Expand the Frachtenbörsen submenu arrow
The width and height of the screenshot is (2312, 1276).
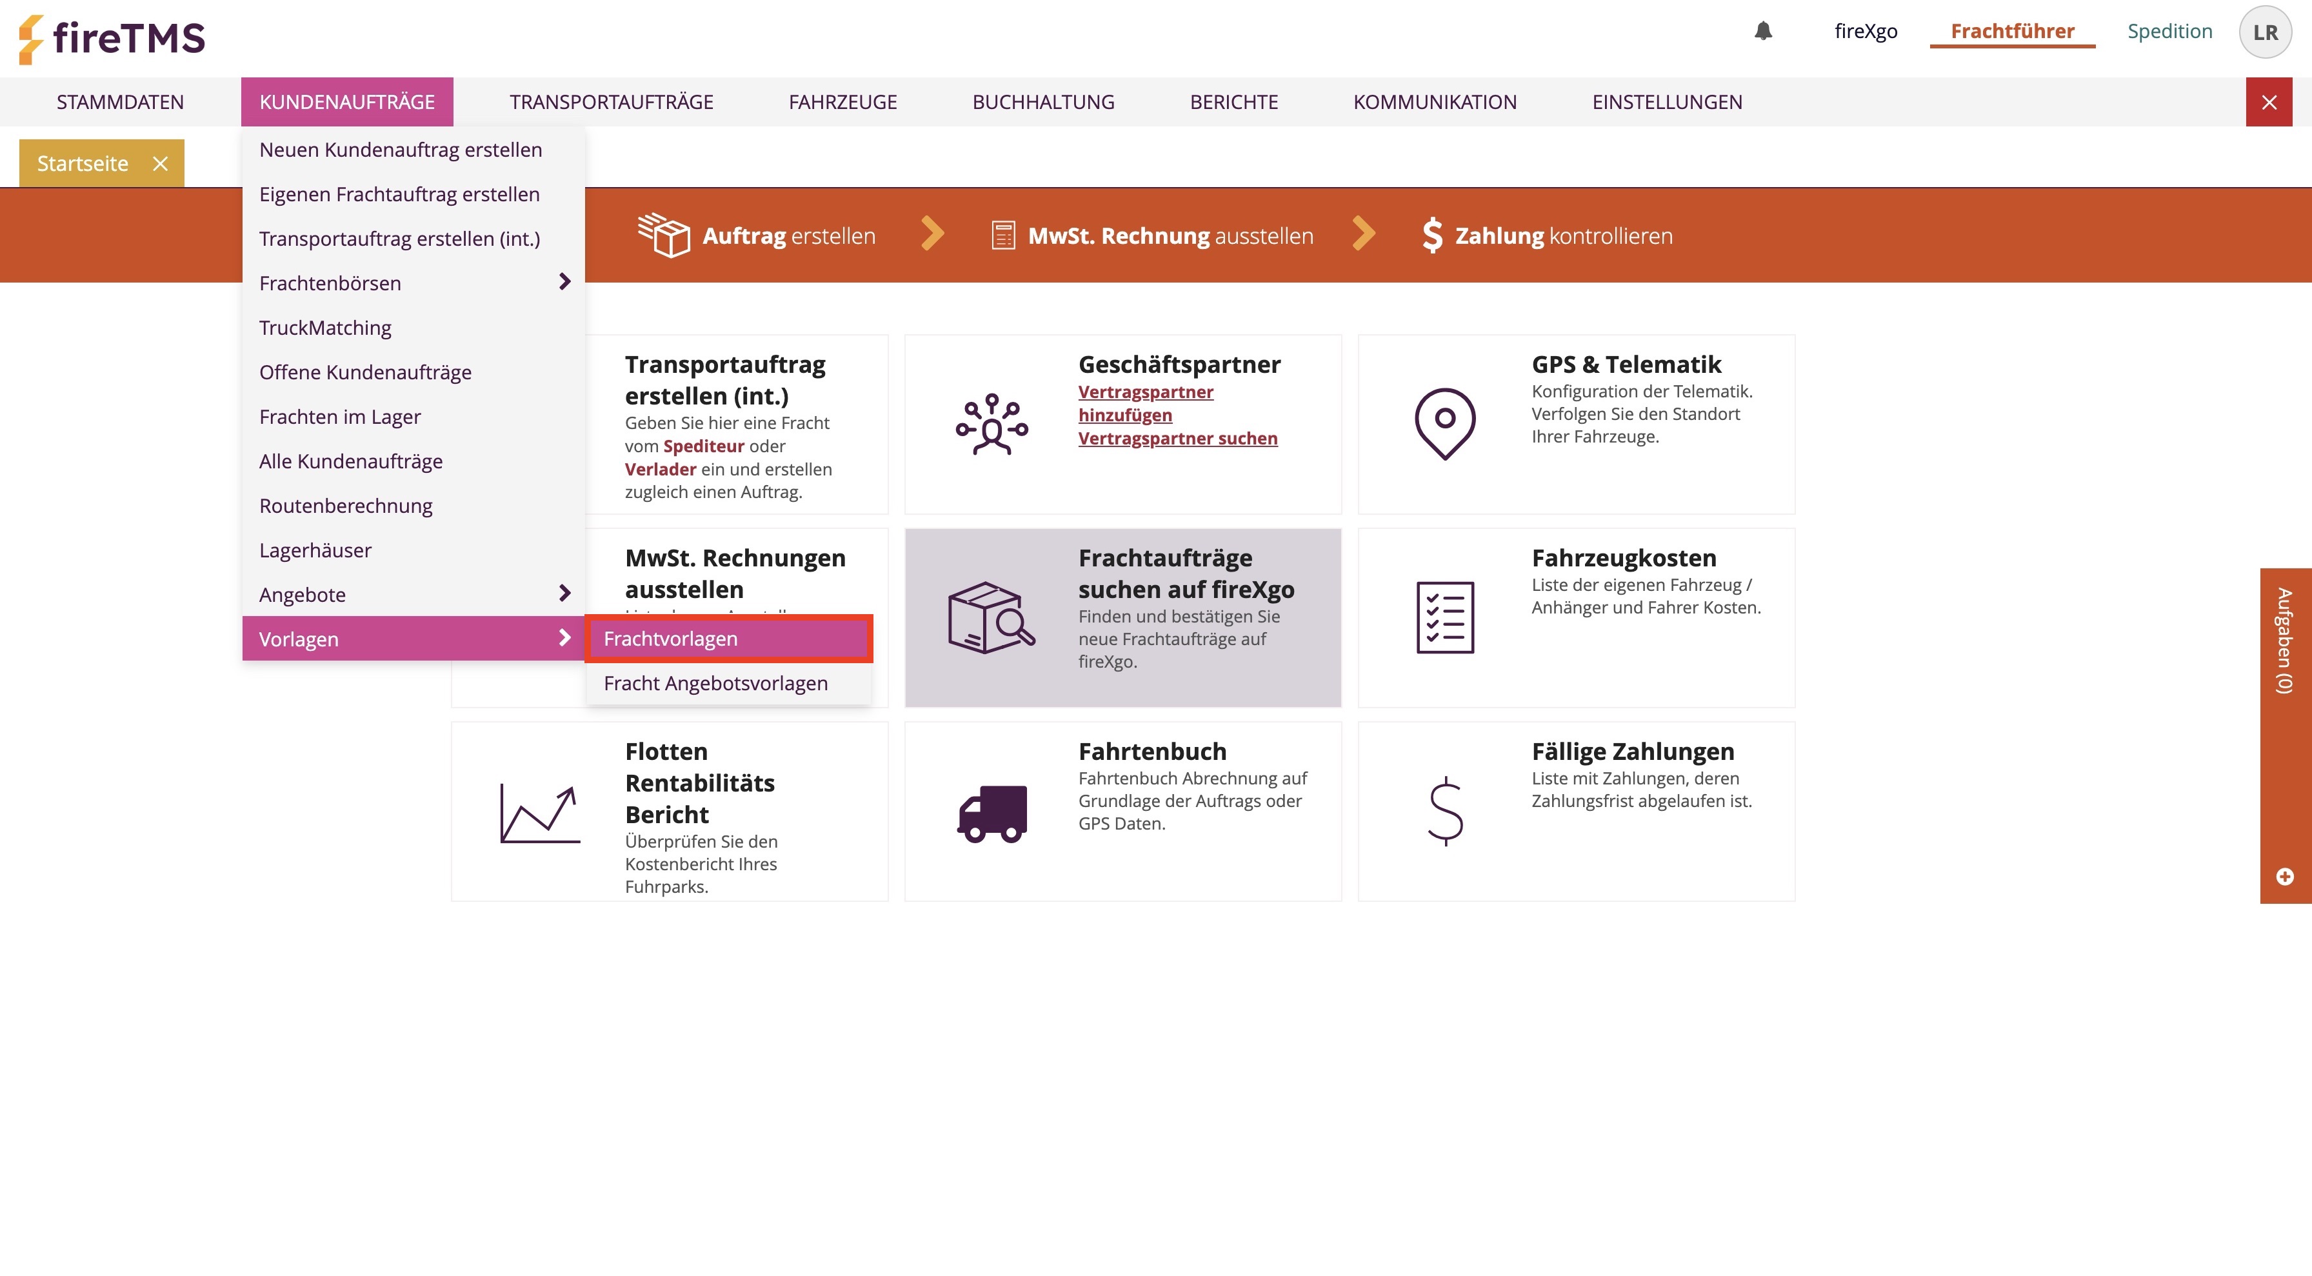click(564, 282)
